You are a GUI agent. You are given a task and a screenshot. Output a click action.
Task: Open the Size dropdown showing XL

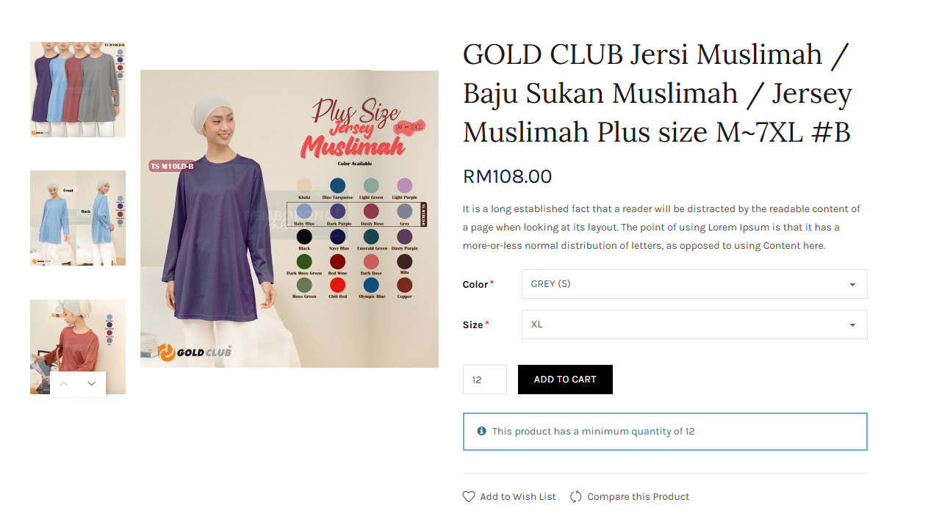[694, 324]
